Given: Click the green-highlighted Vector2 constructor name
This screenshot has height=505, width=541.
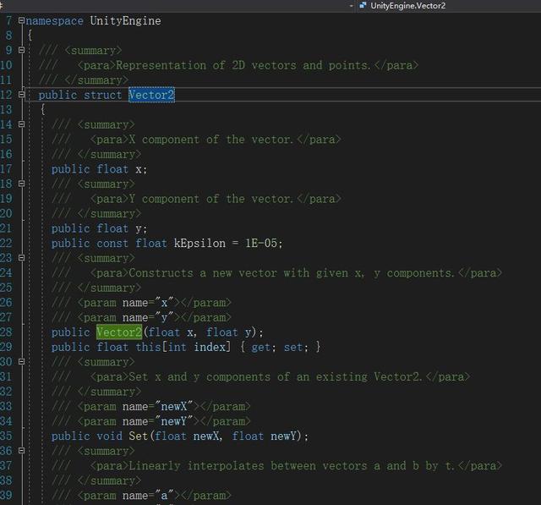Looking at the screenshot, I should point(119,332).
